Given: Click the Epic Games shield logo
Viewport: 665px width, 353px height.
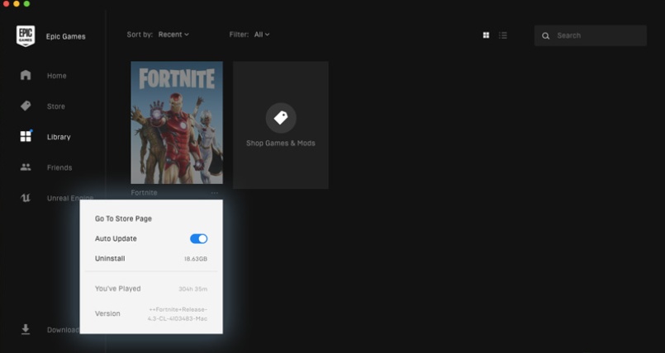Looking at the screenshot, I should click(x=26, y=36).
